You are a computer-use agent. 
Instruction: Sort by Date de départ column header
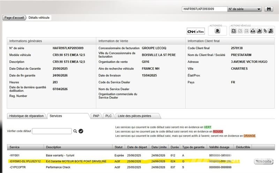[137, 147]
